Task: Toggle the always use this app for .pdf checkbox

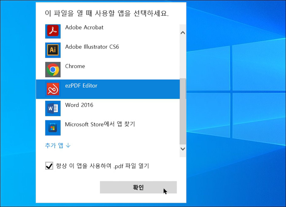Action: [x=49, y=166]
